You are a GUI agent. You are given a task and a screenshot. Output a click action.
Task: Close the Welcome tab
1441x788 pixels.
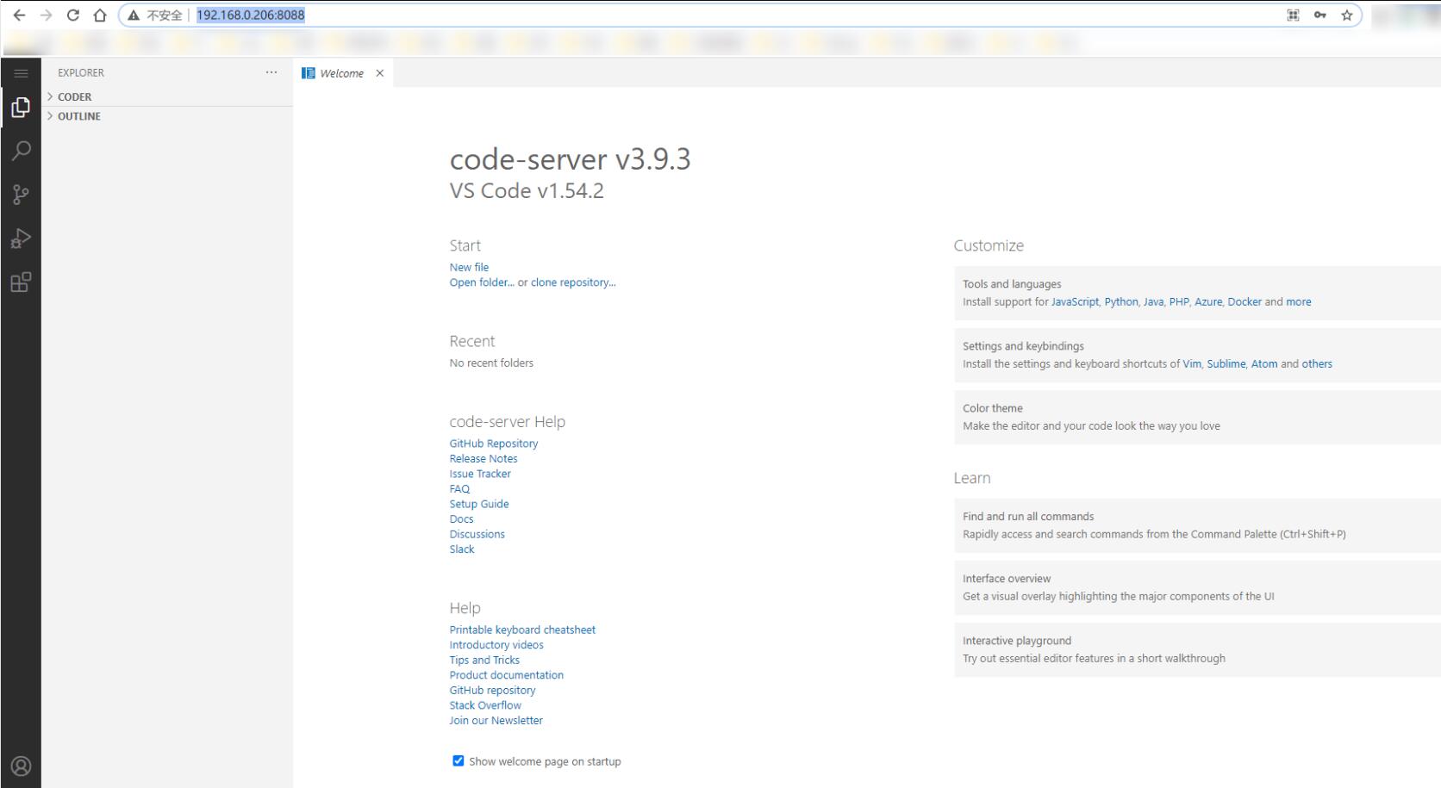[x=379, y=73]
